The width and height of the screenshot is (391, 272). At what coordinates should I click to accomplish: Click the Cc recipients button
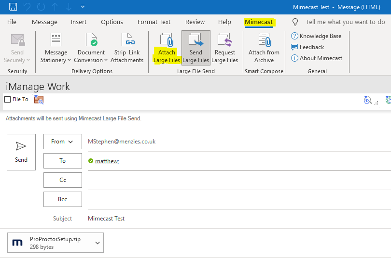(63, 180)
